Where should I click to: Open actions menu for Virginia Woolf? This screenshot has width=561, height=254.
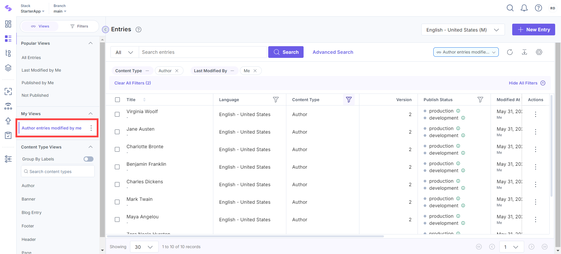point(536,114)
